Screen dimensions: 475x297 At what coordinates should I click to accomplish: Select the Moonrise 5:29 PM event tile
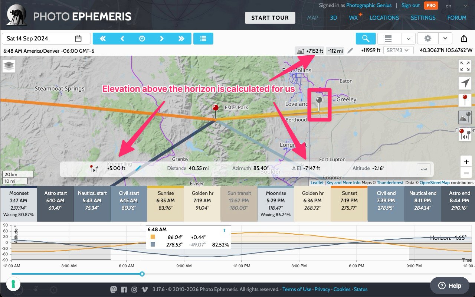pos(276,204)
